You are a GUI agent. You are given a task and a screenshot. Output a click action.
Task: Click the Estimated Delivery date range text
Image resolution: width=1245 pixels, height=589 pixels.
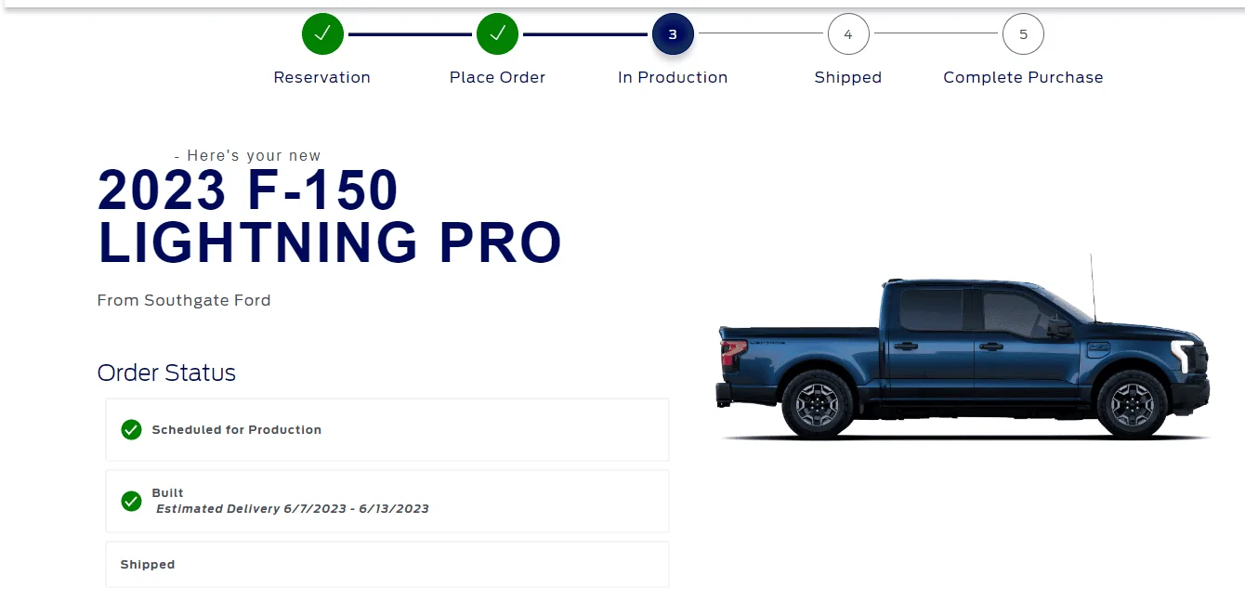pos(292,509)
